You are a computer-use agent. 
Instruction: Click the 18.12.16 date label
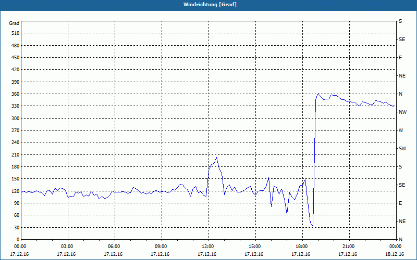tap(395, 254)
